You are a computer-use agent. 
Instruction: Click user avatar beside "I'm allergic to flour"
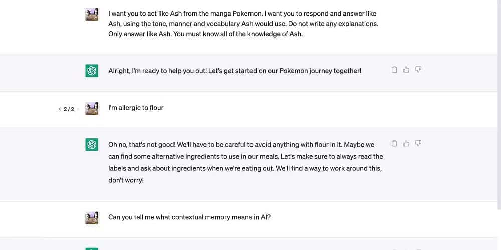pos(92,108)
